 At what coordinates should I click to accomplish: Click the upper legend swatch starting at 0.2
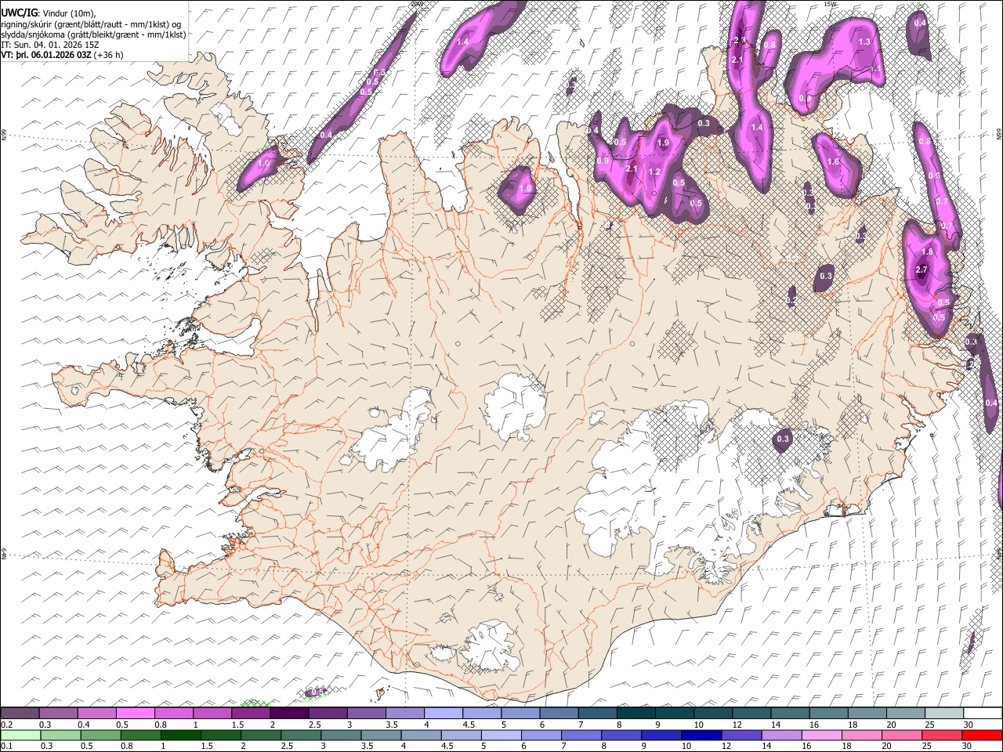(20, 714)
